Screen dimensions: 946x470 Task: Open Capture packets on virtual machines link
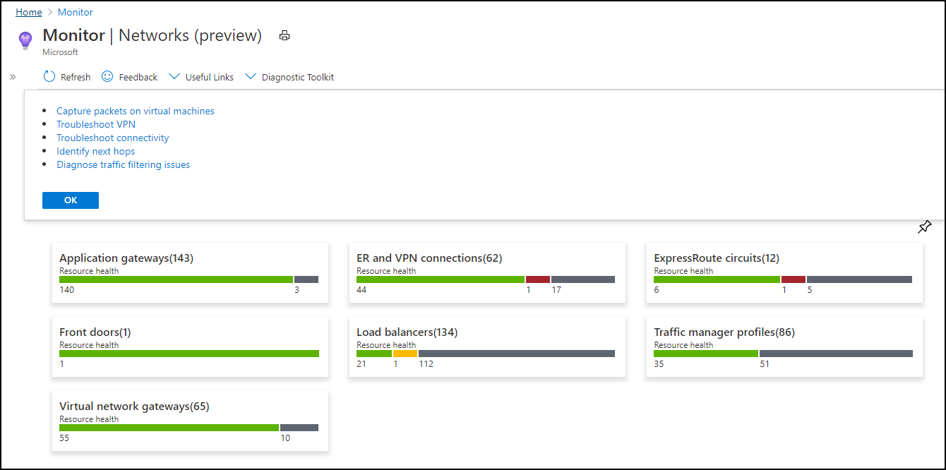click(x=135, y=111)
